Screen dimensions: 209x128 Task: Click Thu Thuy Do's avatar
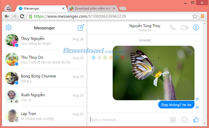(x=12, y=59)
